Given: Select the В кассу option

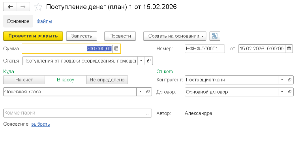Looking at the screenshot, I should [x=65, y=80].
